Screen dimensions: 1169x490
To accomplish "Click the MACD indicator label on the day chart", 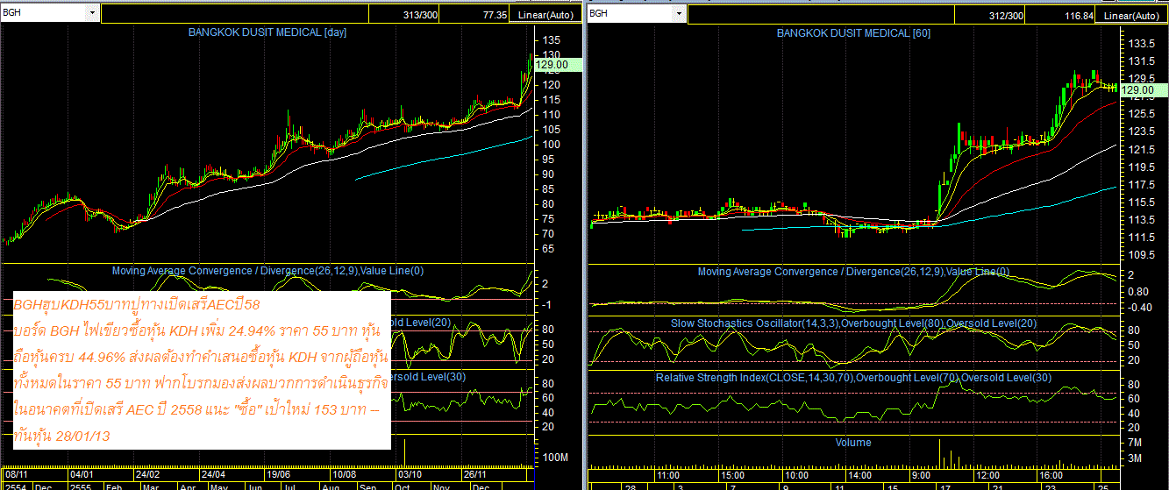I will [x=267, y=271].
